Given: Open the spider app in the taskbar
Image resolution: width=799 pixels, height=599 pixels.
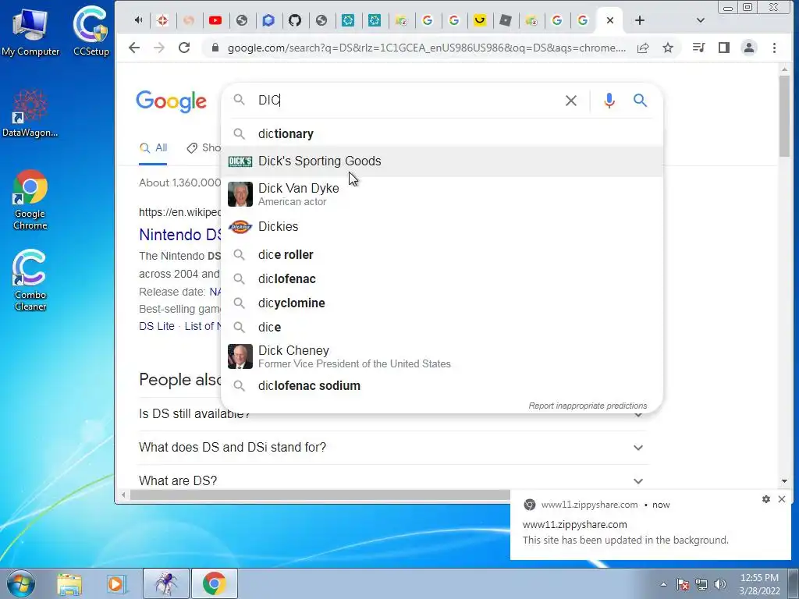Looking at the screenshot, I should point(166,583).
